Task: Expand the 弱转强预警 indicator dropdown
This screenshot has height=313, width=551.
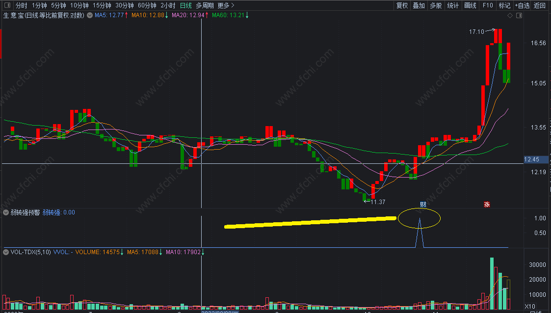Action: pos(6,212)
